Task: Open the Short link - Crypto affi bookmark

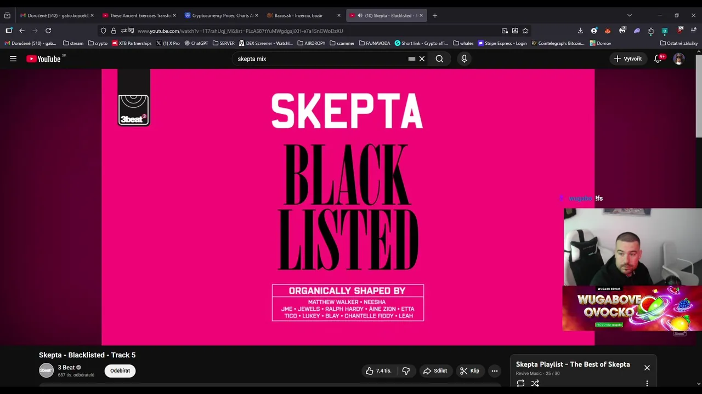Action: tap(421, 43)
